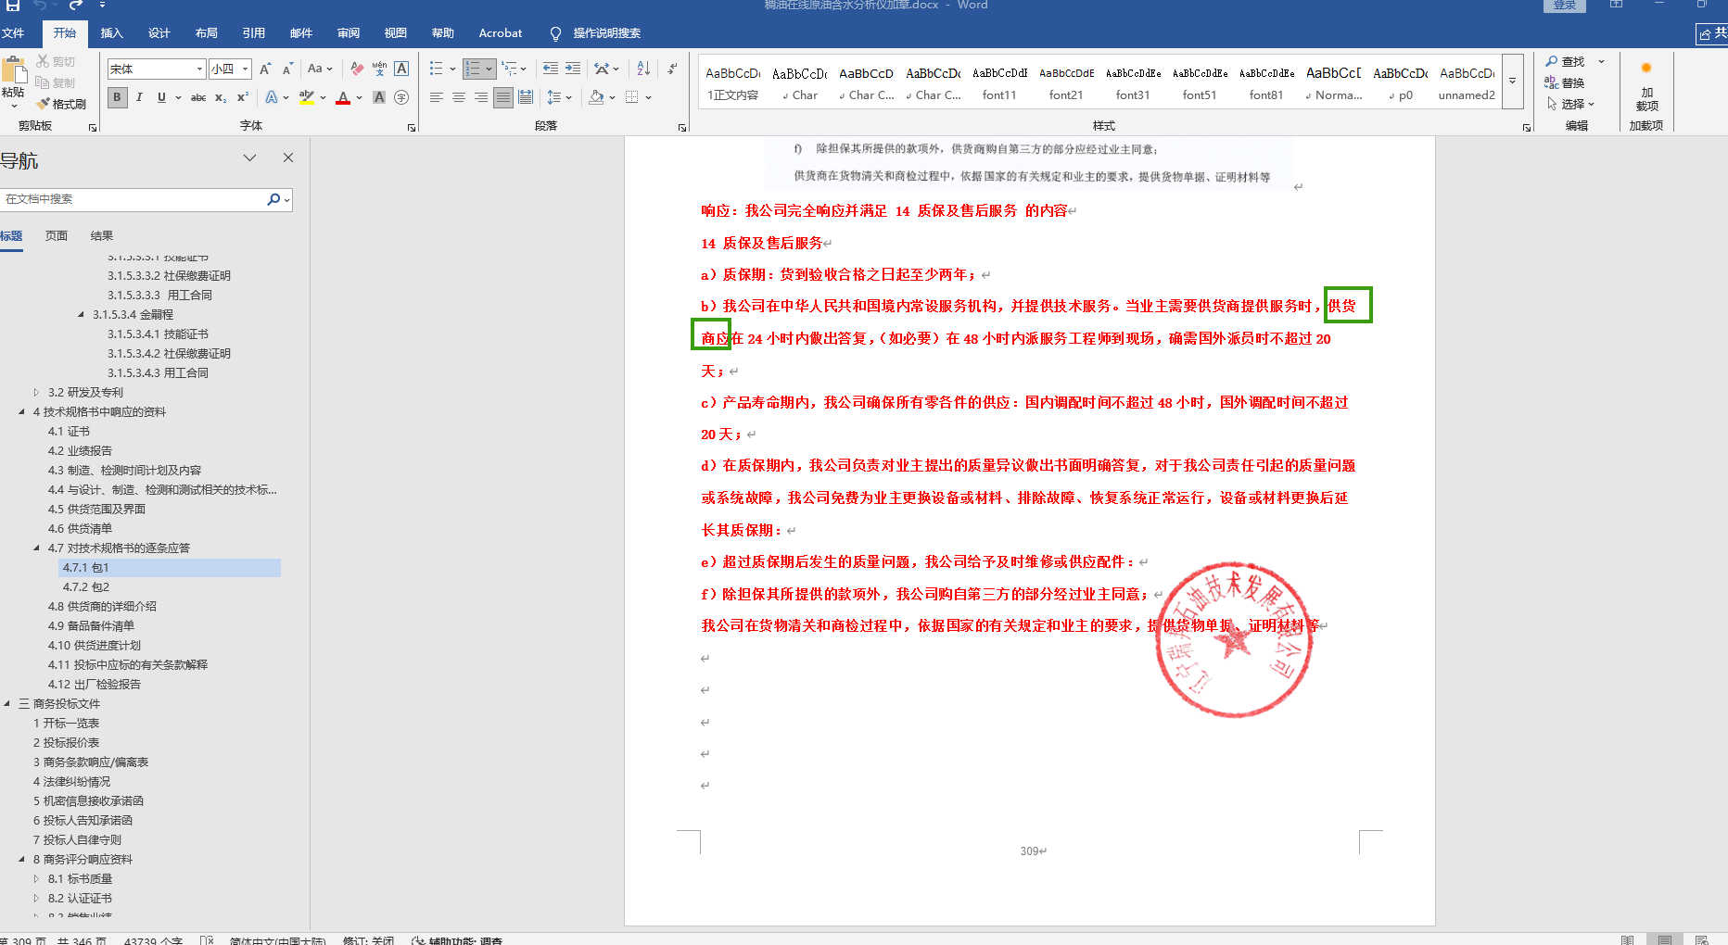Switch to the 插入 (Insert) tab
Screen dimensions: 1728x945
point(111,33)
